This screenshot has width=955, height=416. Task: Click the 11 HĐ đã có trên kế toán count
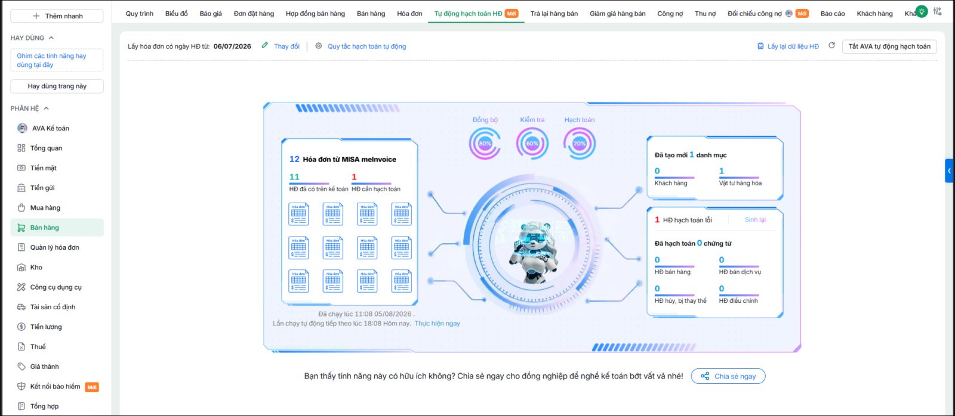click(x=294, y=177)
